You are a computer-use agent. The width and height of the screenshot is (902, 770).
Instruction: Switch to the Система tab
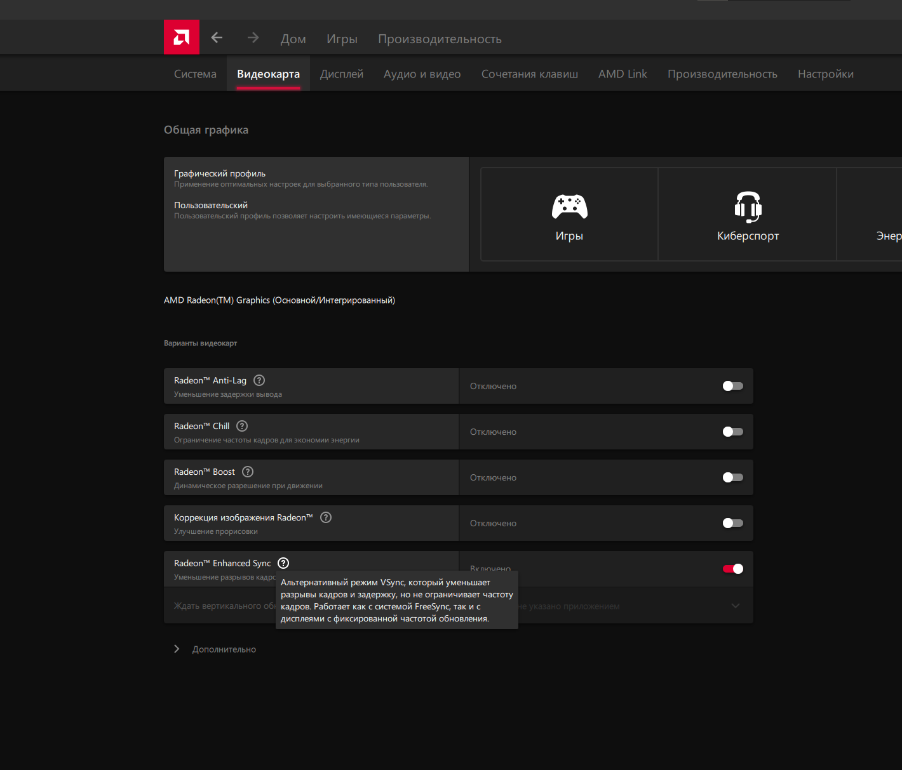tap(195, 74)
